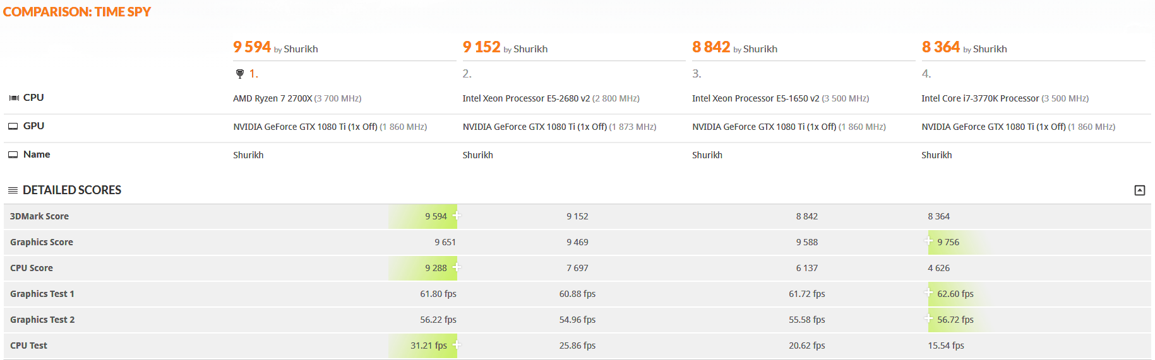Viewport: 1155px width, 360px height.
Task: Click the Graphics Test 1 row label
Action: tap(42, 294)
